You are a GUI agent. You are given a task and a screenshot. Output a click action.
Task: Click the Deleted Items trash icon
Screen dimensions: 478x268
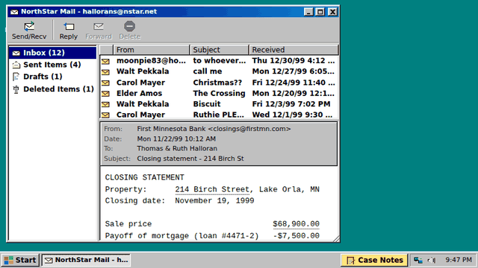[16, 89]
